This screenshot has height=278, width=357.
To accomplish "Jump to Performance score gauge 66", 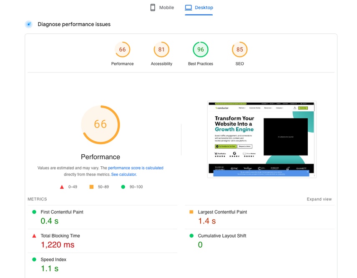I will click(x=122, y=49).
